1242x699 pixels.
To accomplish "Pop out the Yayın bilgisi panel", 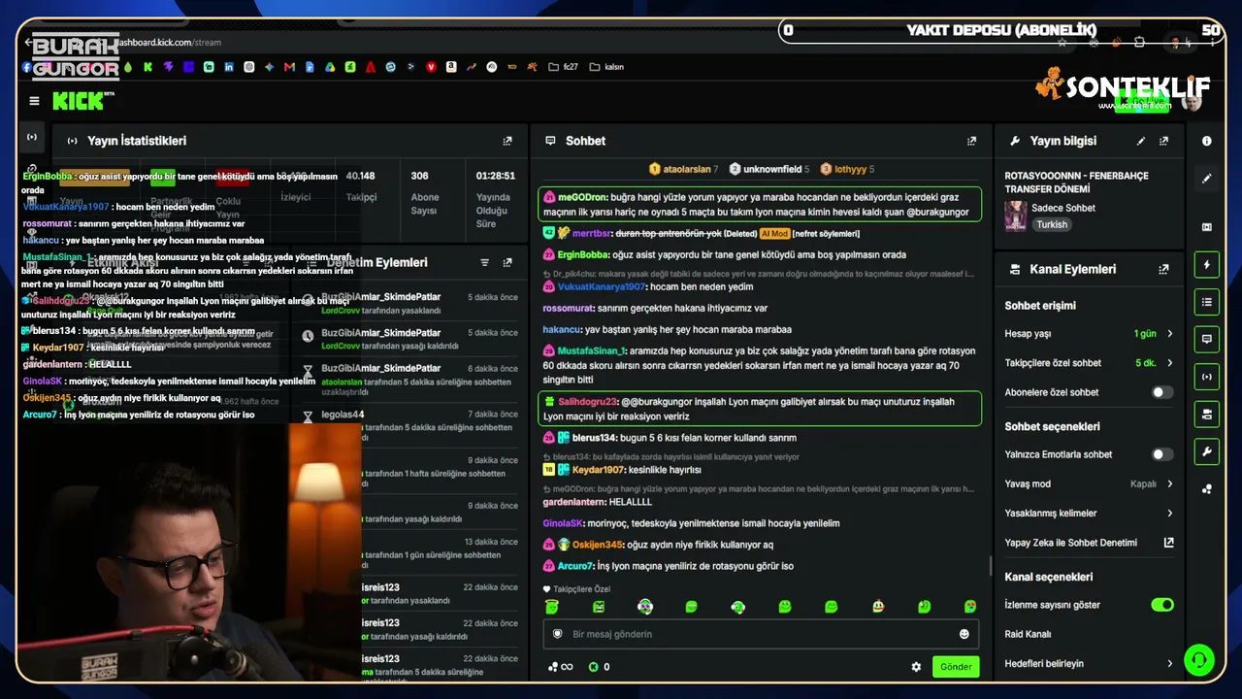I will tap(1163, 141).
